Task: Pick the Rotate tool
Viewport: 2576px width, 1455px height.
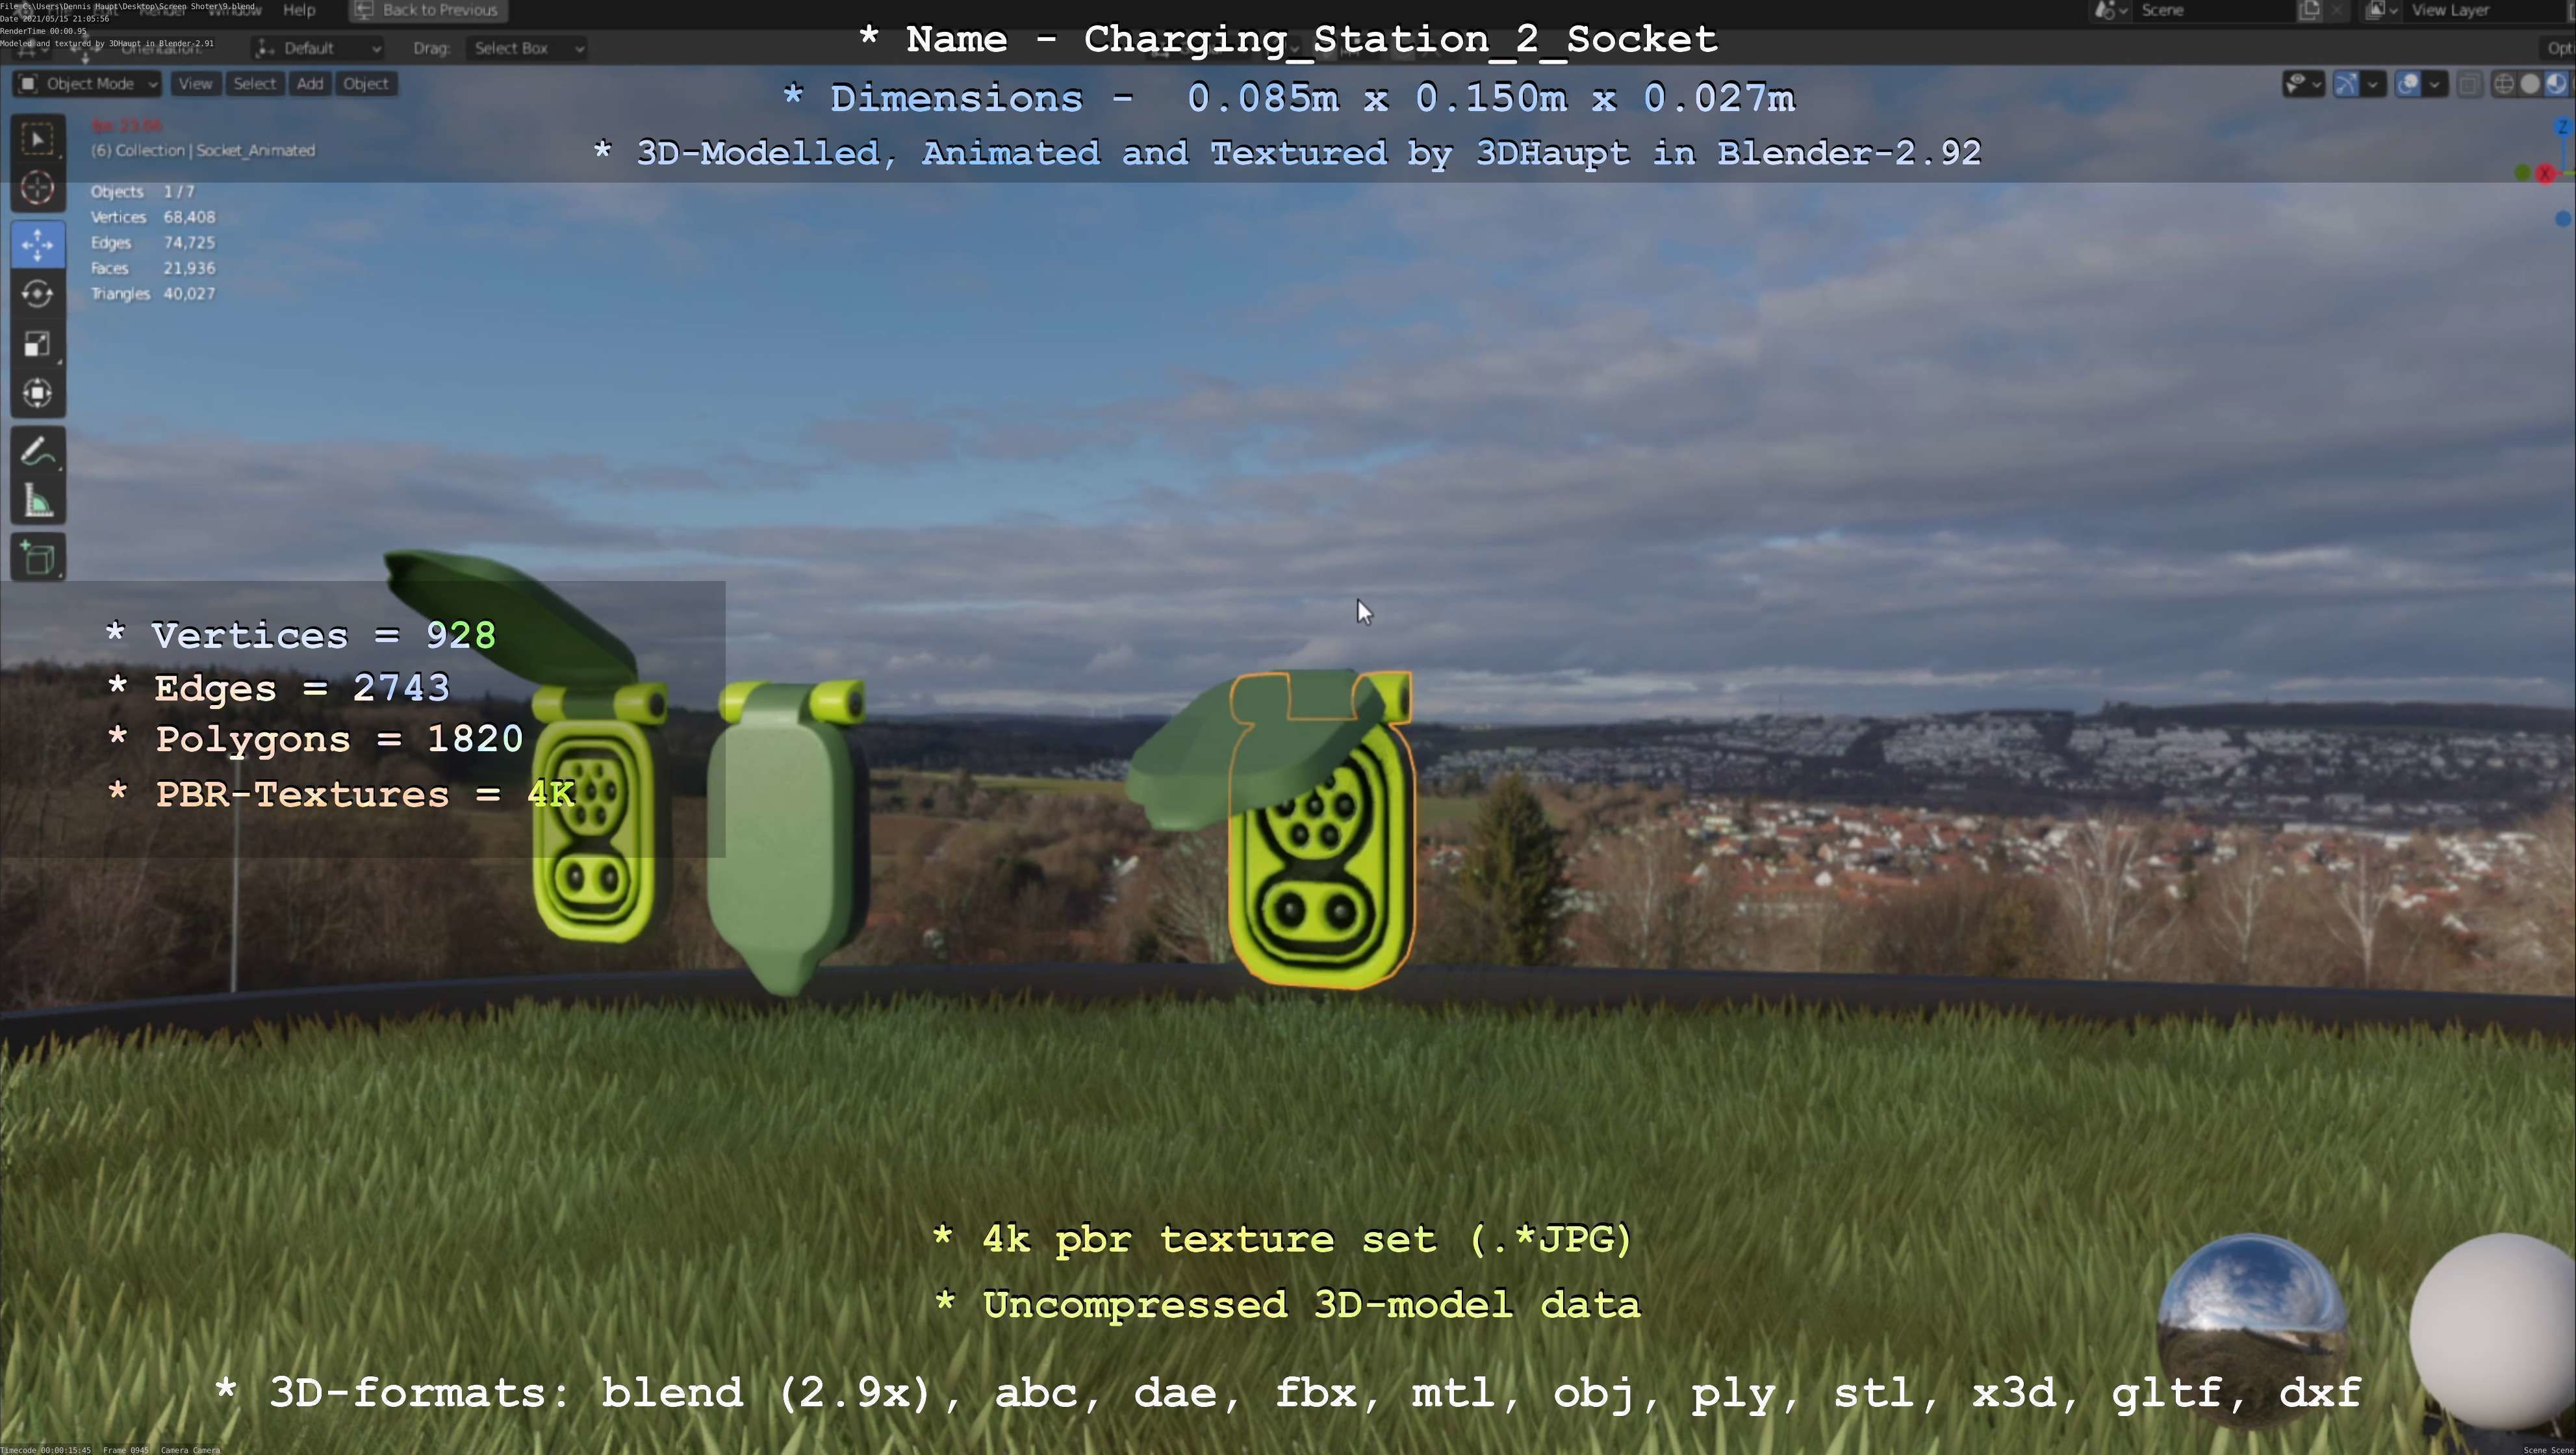Action: pos(38,294)
